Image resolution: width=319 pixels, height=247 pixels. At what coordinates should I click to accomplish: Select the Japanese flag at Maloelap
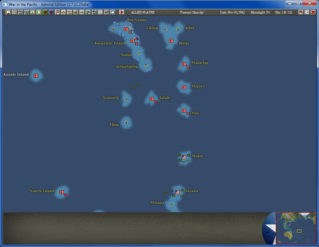coord(184,64)
